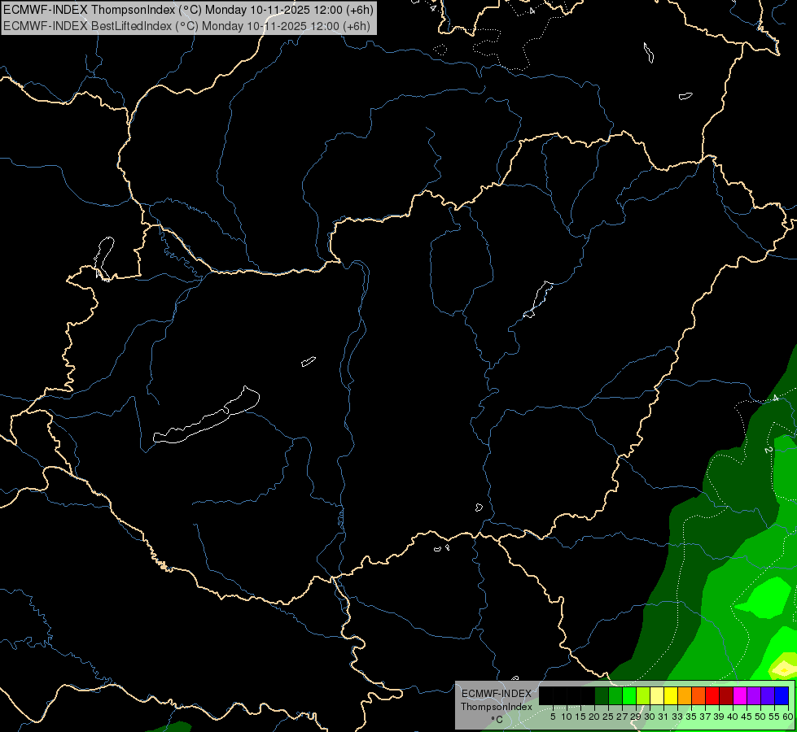The height and width of the screenshot is (732, 797).
Task: Click legend tick value '30'
Action: click(650, 717)
